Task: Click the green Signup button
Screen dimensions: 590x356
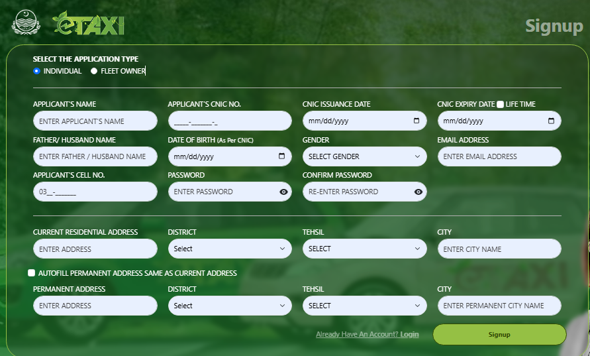Action: coord(499,335)
